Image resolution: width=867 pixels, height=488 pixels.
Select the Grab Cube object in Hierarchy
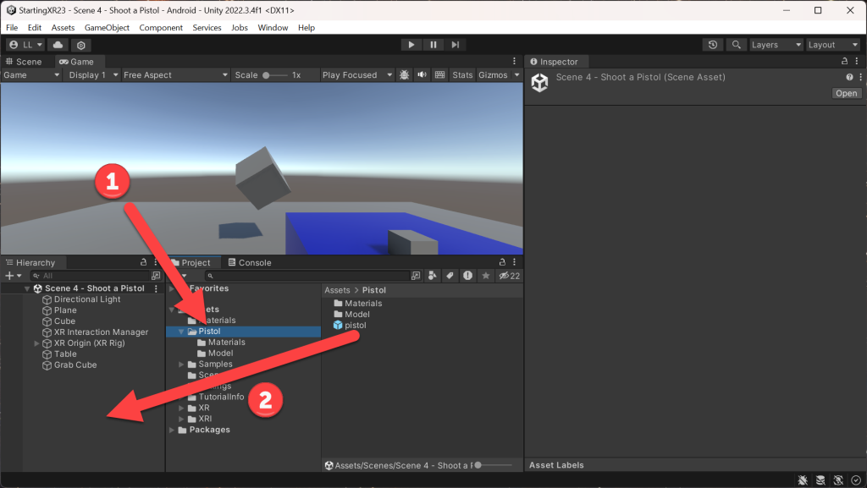tap(75, 365)
